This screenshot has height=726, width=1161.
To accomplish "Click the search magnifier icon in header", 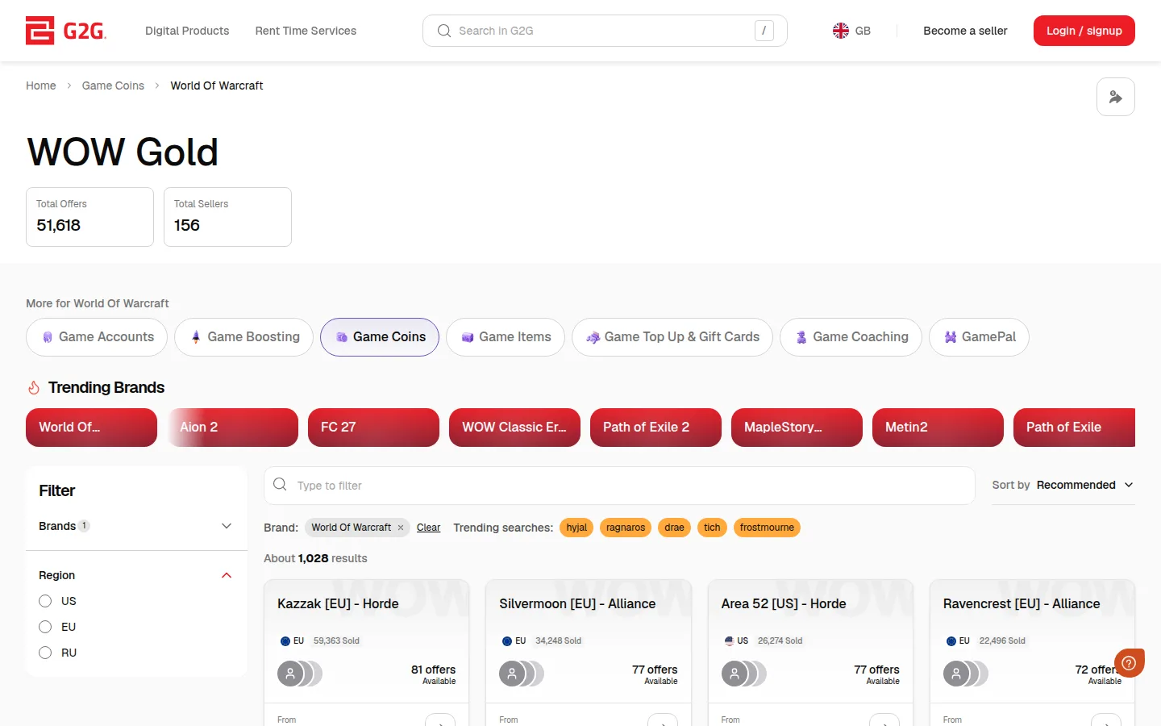I will tap(443, 31).
